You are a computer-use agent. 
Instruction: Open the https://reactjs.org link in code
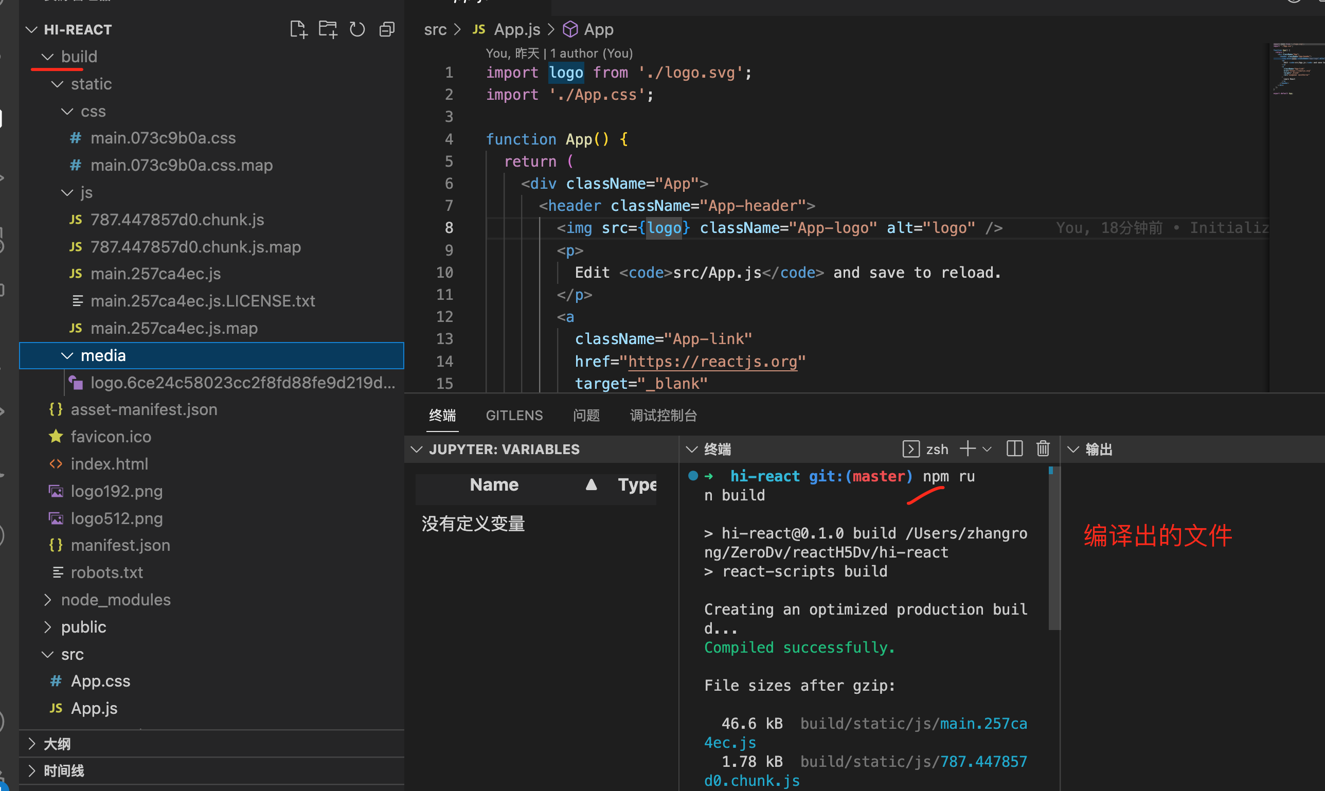coord(712,362)
